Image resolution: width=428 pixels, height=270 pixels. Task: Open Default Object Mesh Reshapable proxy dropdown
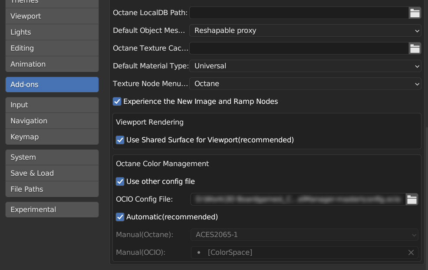305,30
